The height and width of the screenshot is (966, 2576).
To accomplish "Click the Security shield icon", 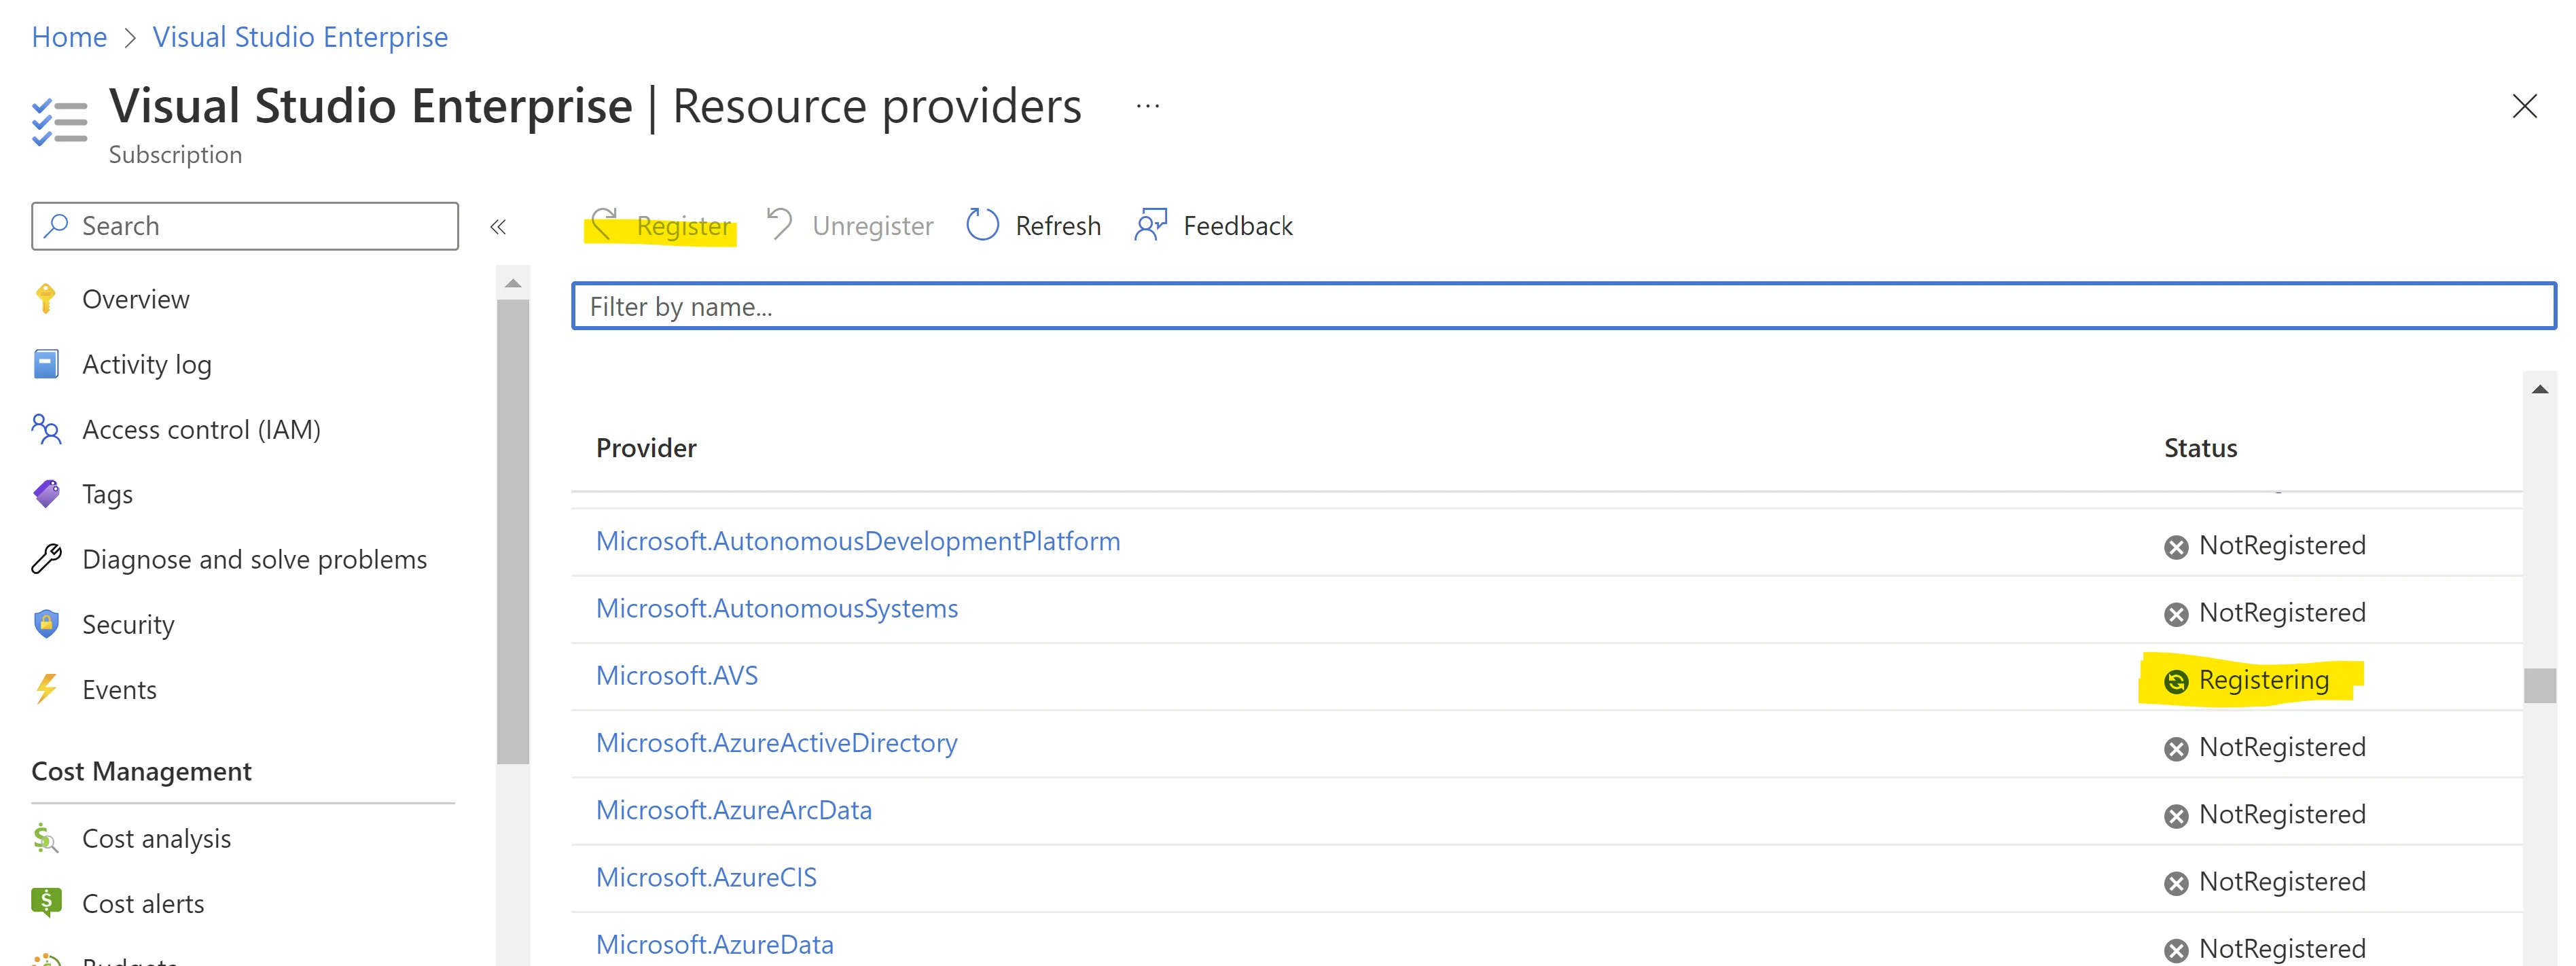I will click(x=46, y=624).
